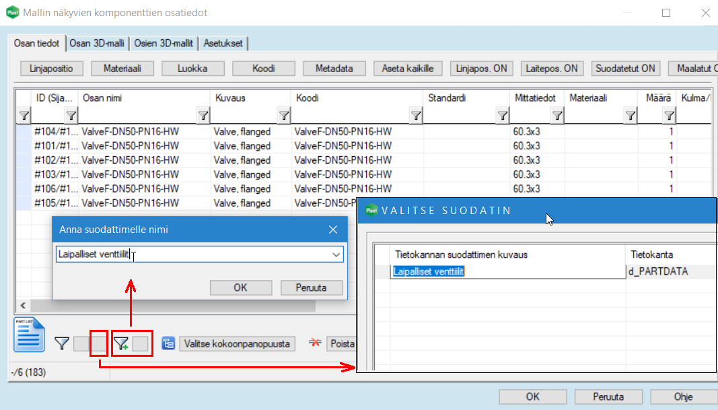Open the filter for the Standardi column
The image size is (718, 410).
pos(502,116)
